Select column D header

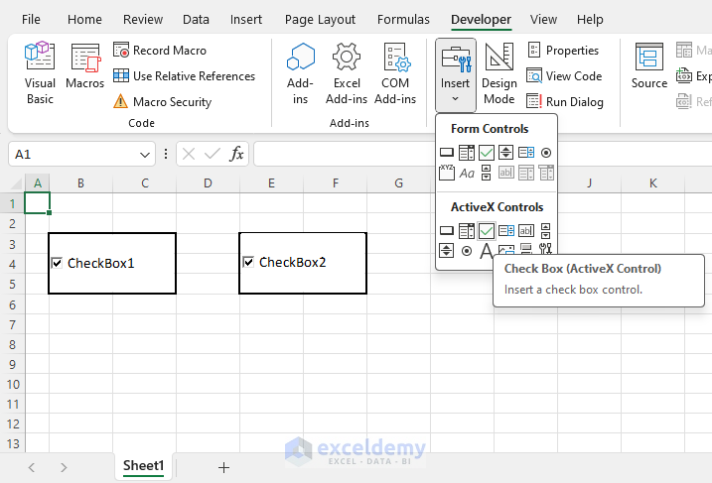tap(208, 183)
